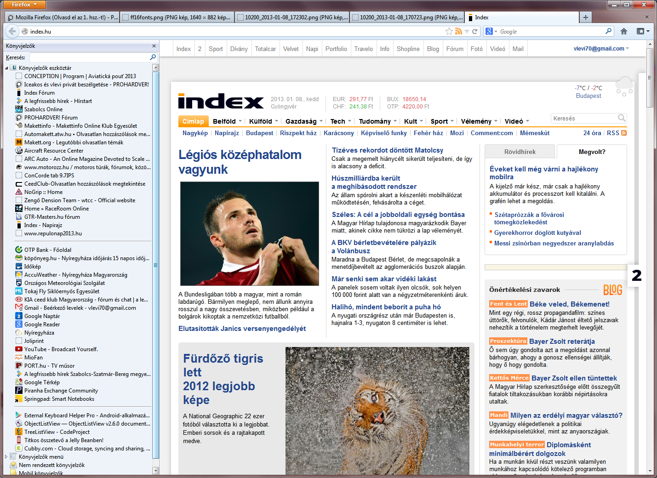Open a new tab with plus button
This screenshot has height=478, width=657.
pos(585,17)
